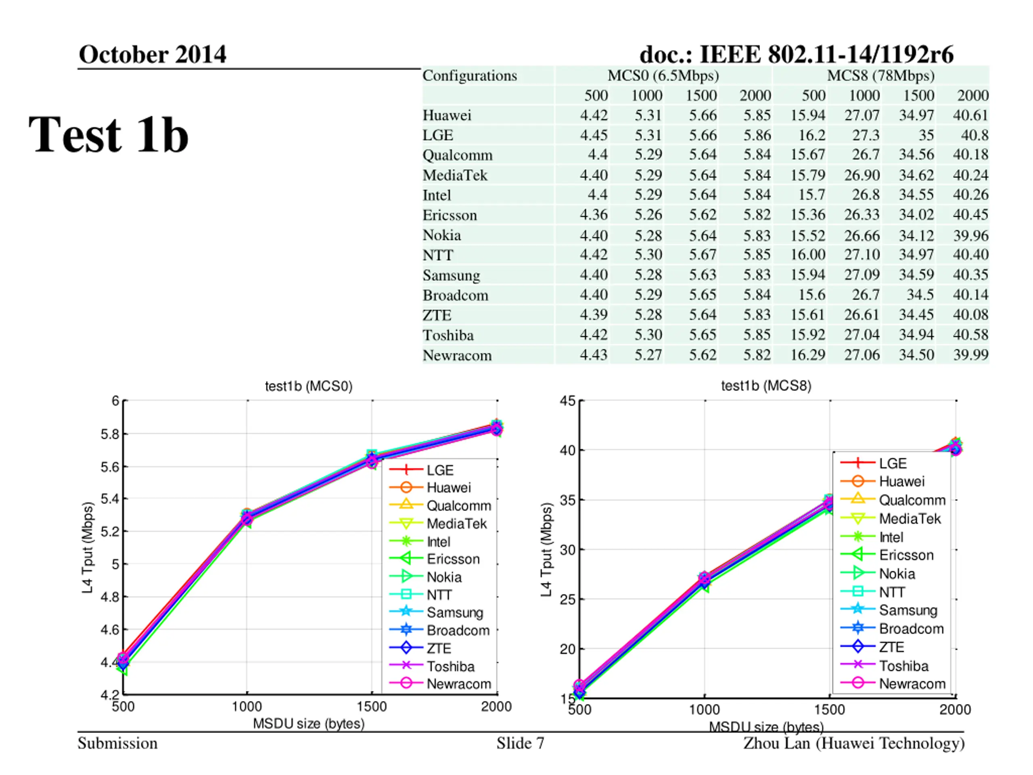
Task: Select Ericsson left-triangle marker in MCS8 legend
Action: pos(857,555)
